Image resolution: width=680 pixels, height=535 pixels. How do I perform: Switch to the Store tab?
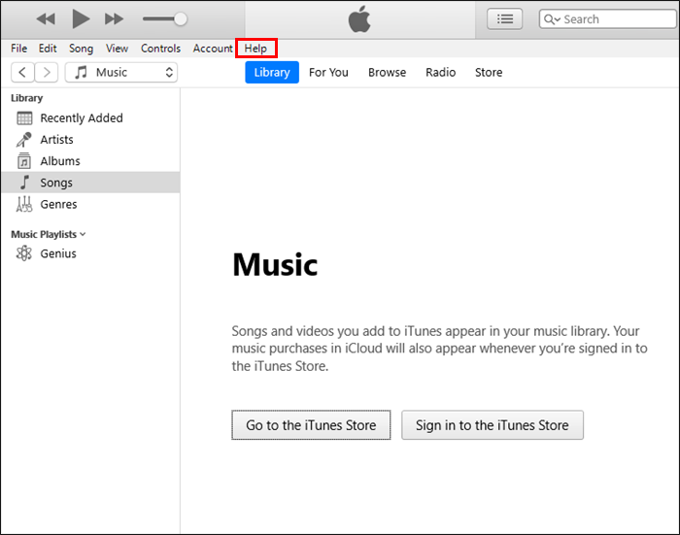tap(489, 73)
